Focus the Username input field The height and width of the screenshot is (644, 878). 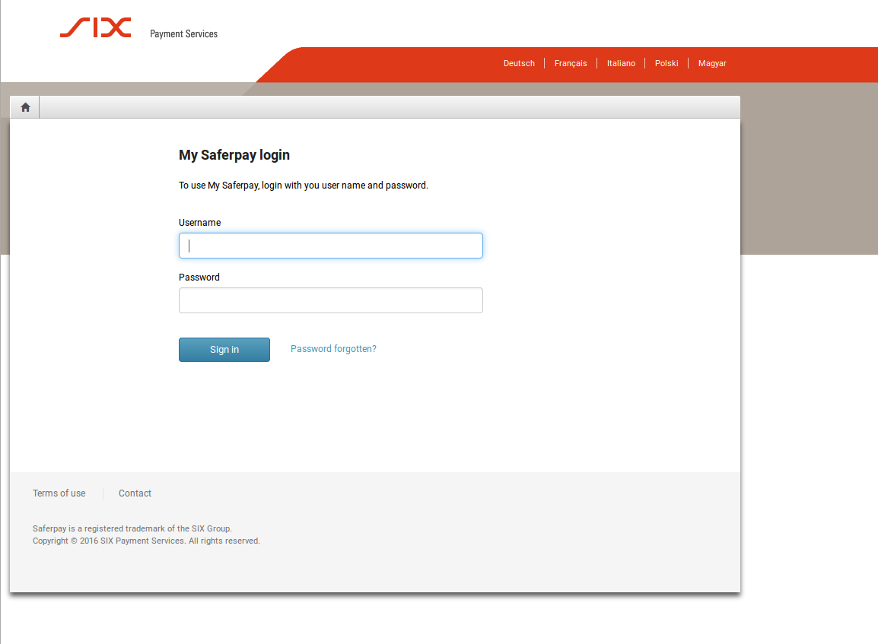pos(330,246)
